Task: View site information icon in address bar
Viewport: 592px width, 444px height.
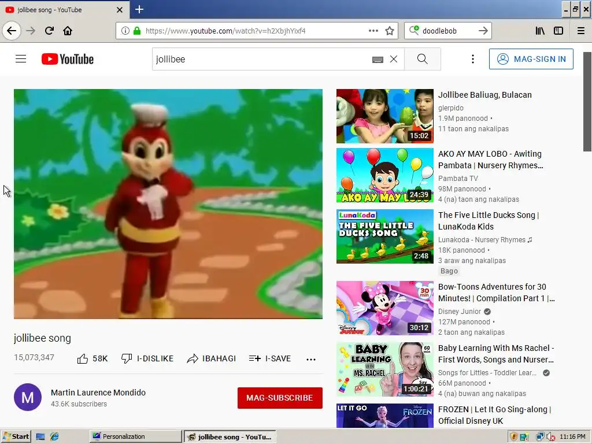Action: (x=125, y=31)
